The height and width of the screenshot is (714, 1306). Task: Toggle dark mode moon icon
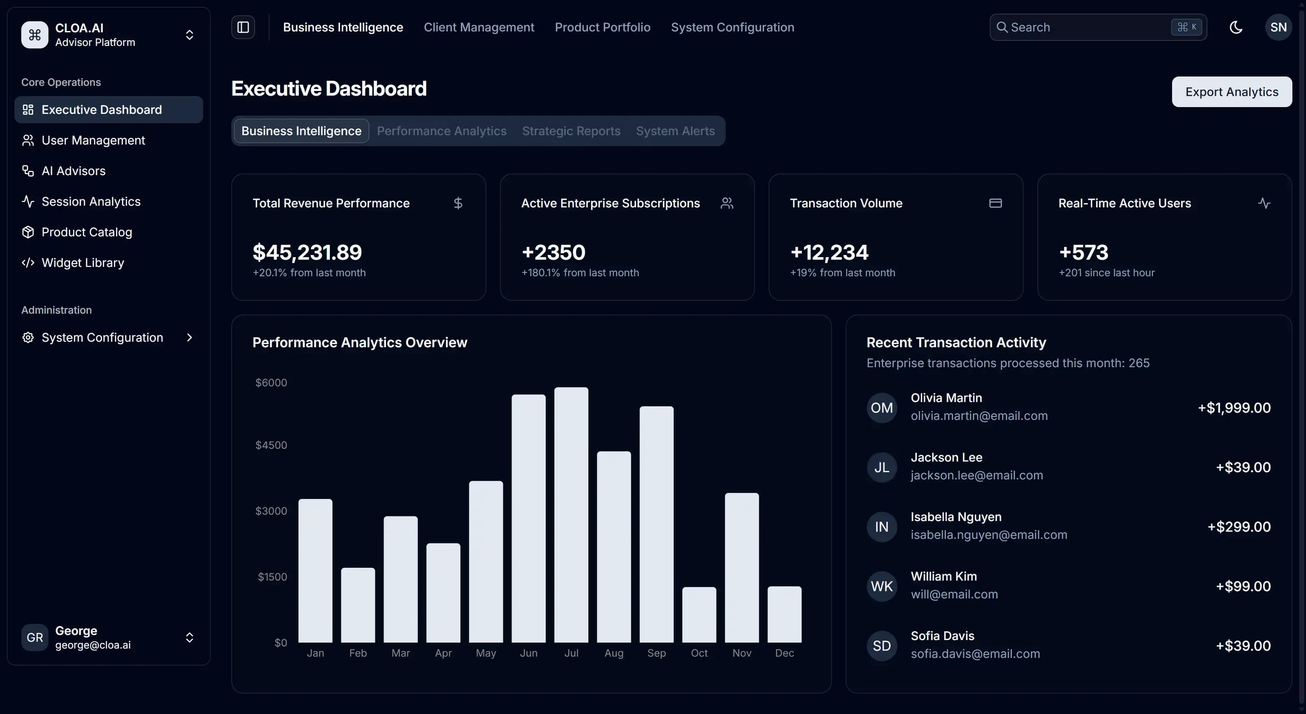coord(1236,27)
